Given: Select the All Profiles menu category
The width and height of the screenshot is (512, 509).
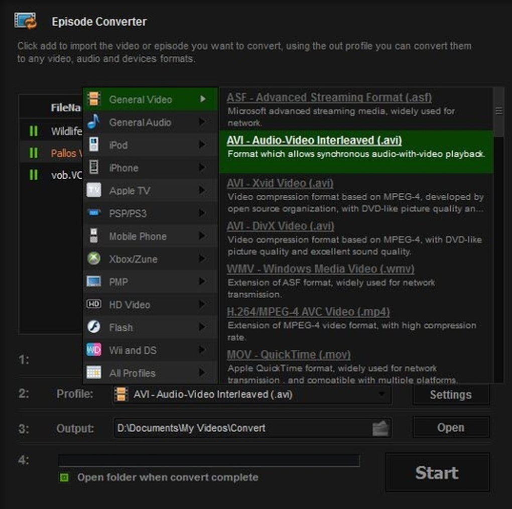Looking at the screenshot, I should pos(150,373).
